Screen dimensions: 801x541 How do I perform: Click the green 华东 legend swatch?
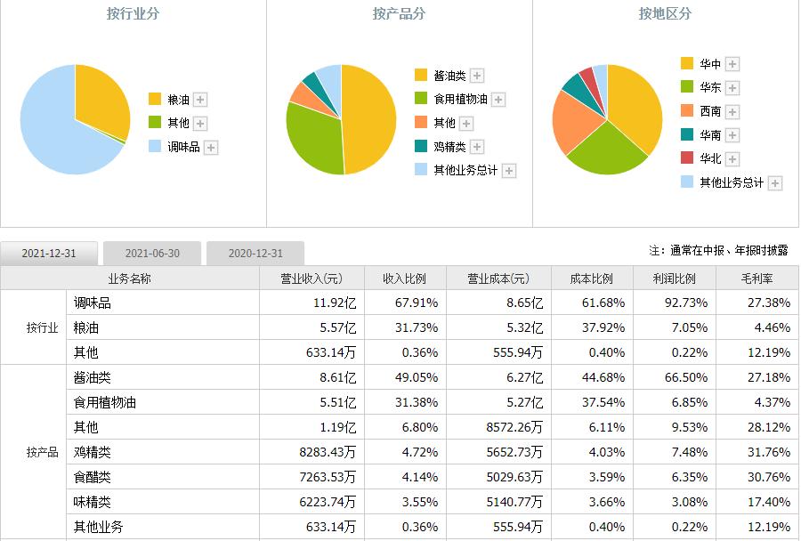coord(687,87)
